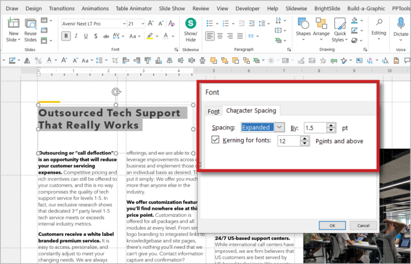Apply the font color button

[166, 36]
